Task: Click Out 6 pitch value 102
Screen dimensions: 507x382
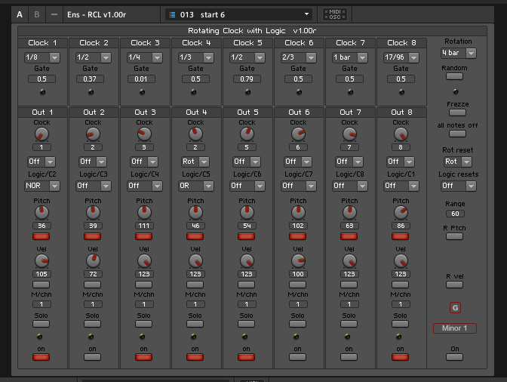Action: tap(298, 226)
